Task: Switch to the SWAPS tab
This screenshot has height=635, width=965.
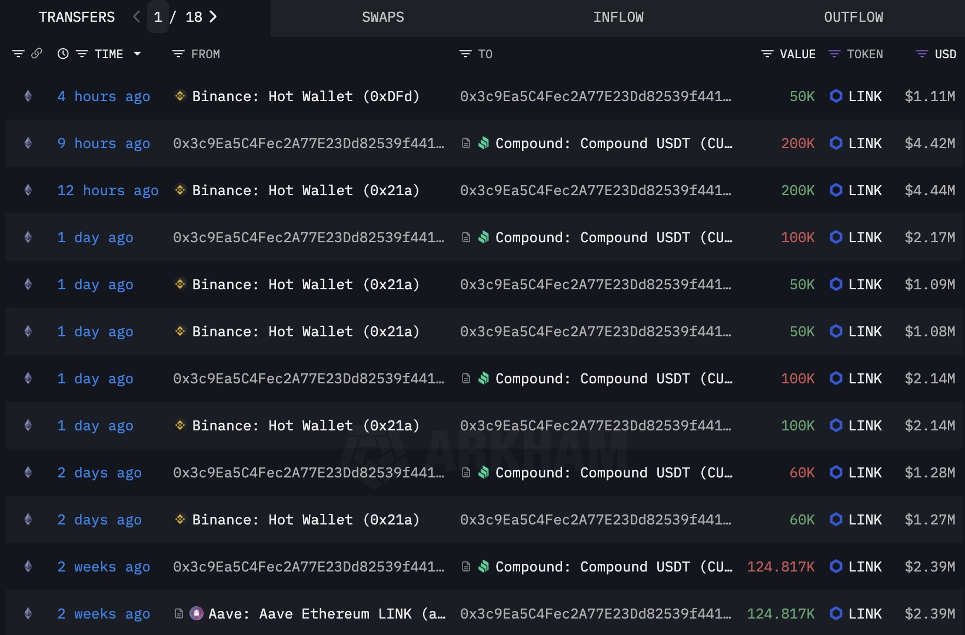Action: pyautogui.click(x=383, y=17)
